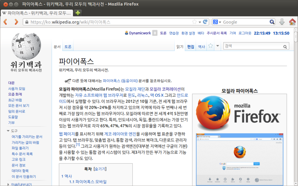This screenshot has height=186, width=298.
Task: Open the notifications counter showing 0
Action: pos(155,33)
